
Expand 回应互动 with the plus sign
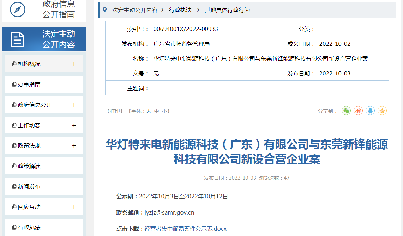click(74, 207)
